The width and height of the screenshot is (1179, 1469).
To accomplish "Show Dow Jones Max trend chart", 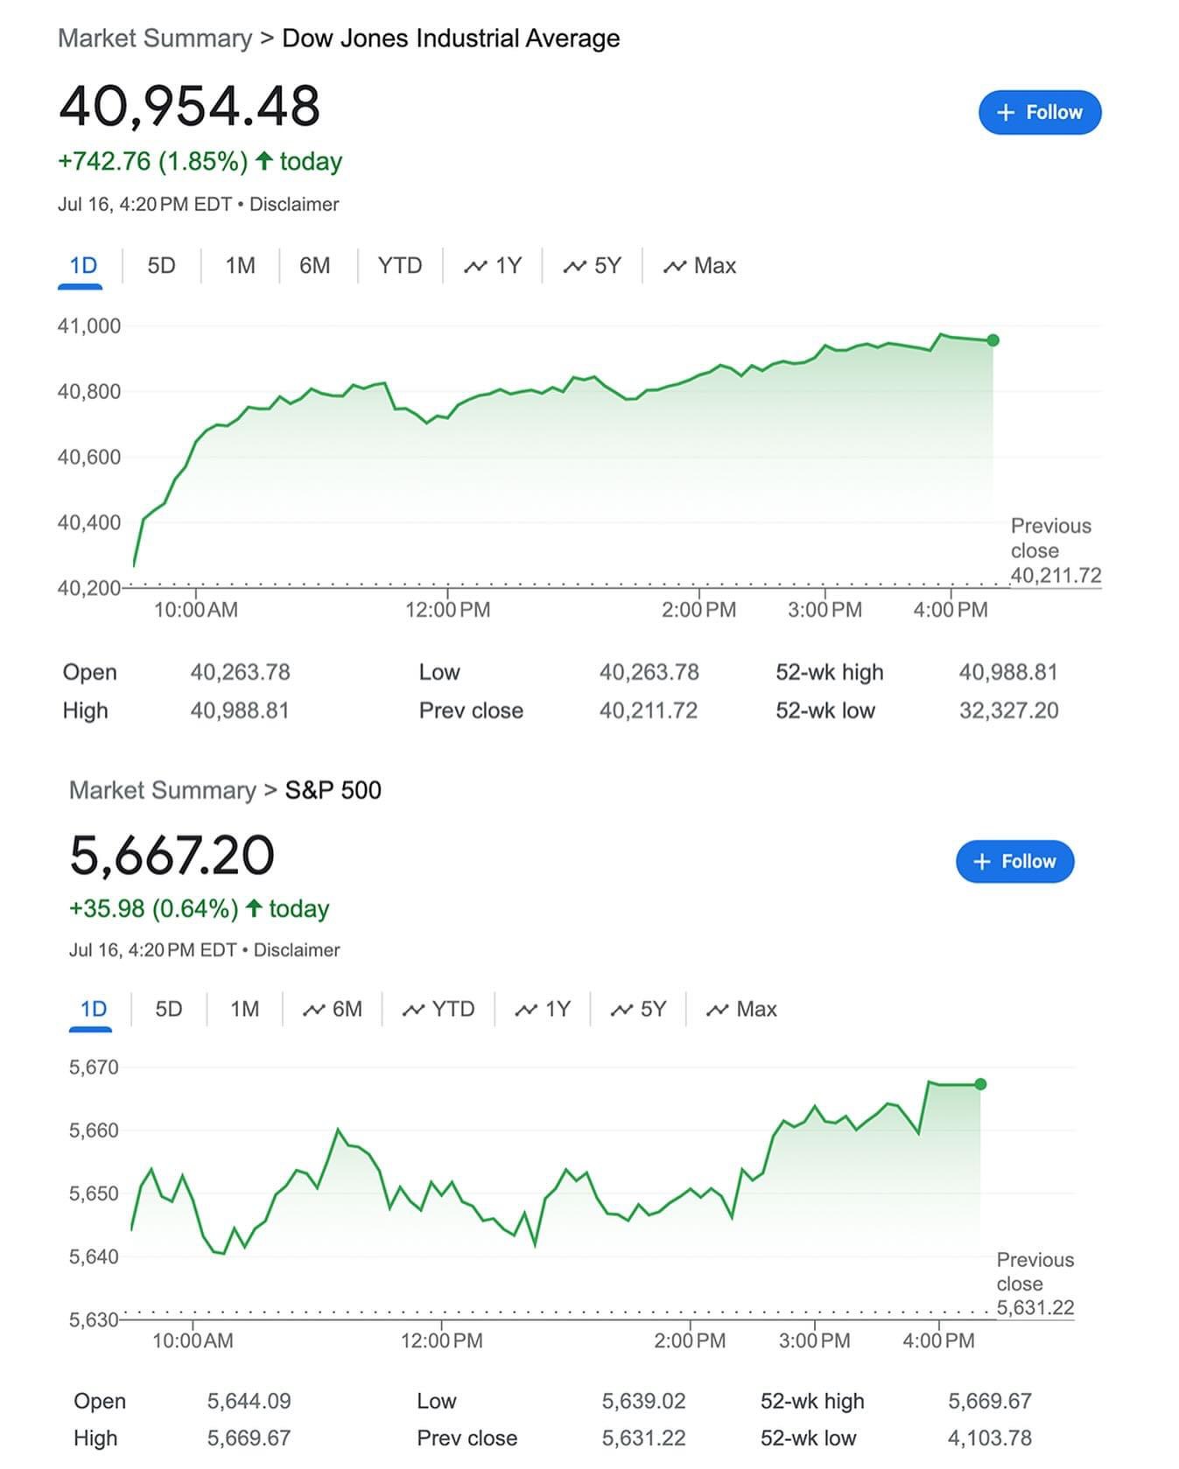I will (x=699, y=265).
